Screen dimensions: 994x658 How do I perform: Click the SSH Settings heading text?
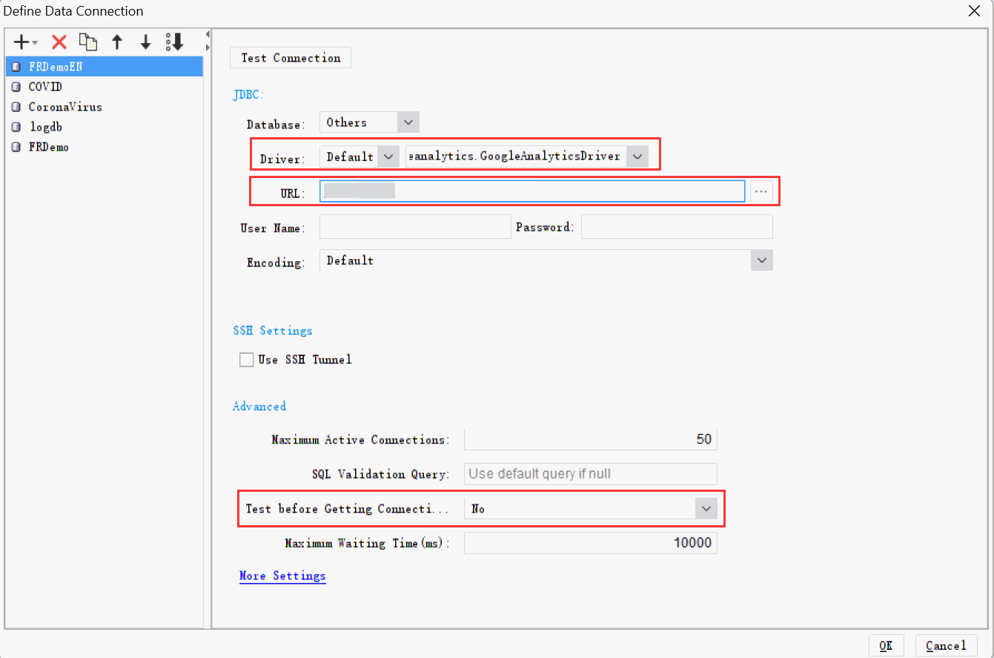pyautogui.click(x=273, y=331)
